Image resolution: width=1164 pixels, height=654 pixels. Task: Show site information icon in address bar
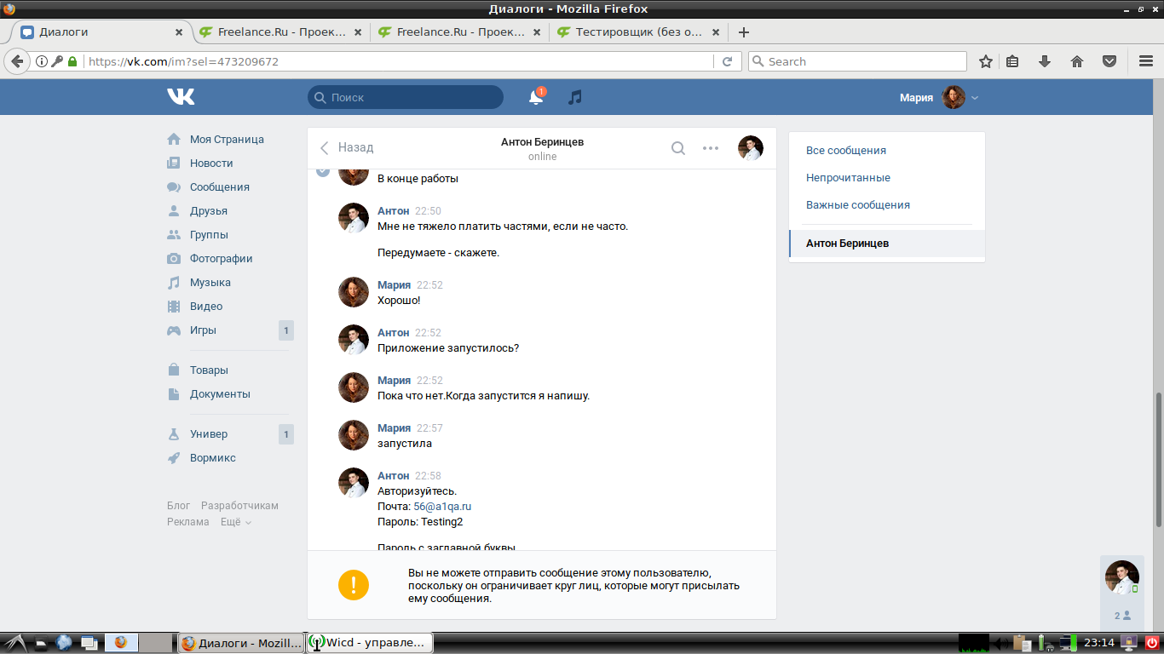(x=42, y=61)
